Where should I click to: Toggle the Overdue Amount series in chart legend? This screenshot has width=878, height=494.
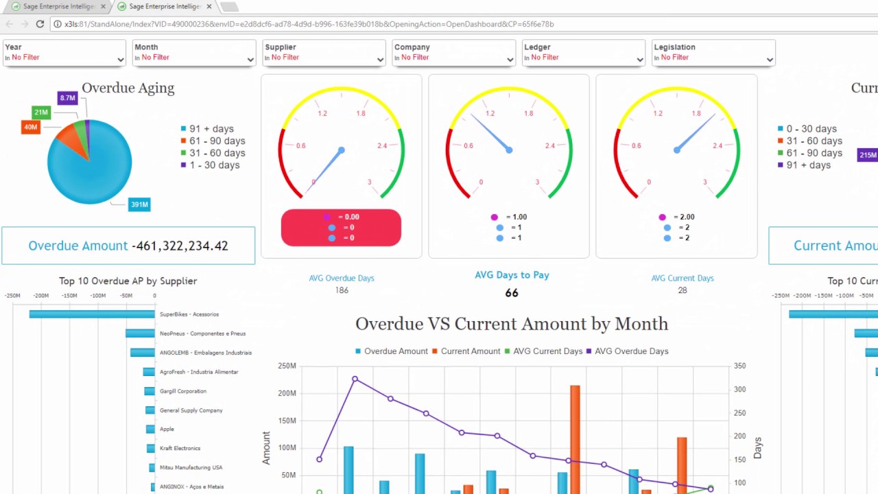tap(391, 351)
